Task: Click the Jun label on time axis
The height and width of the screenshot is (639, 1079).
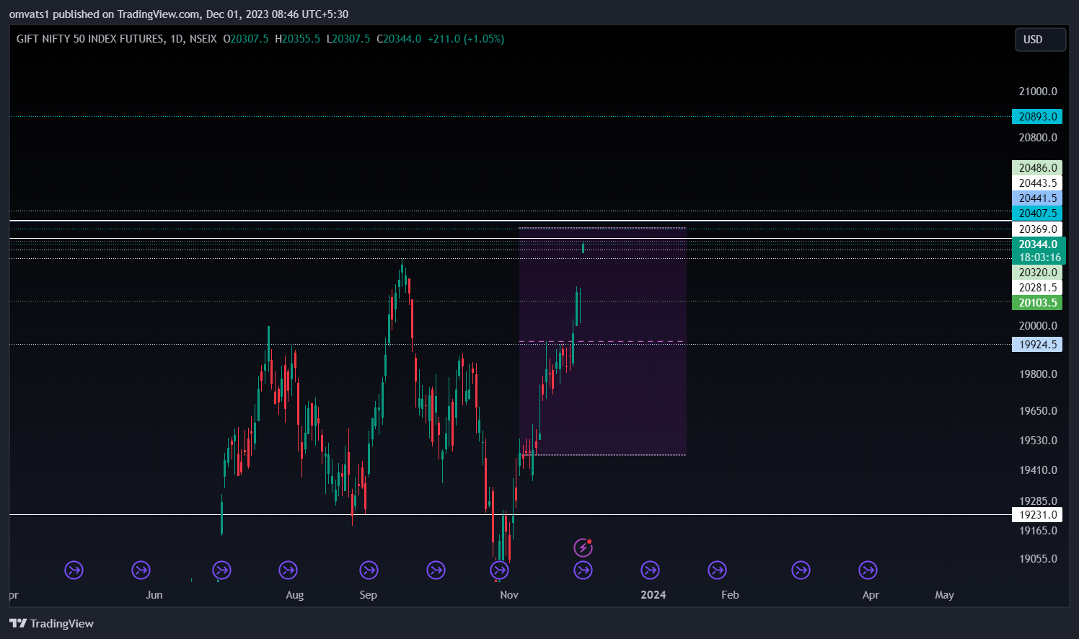Action: click(x=154, y=594)
